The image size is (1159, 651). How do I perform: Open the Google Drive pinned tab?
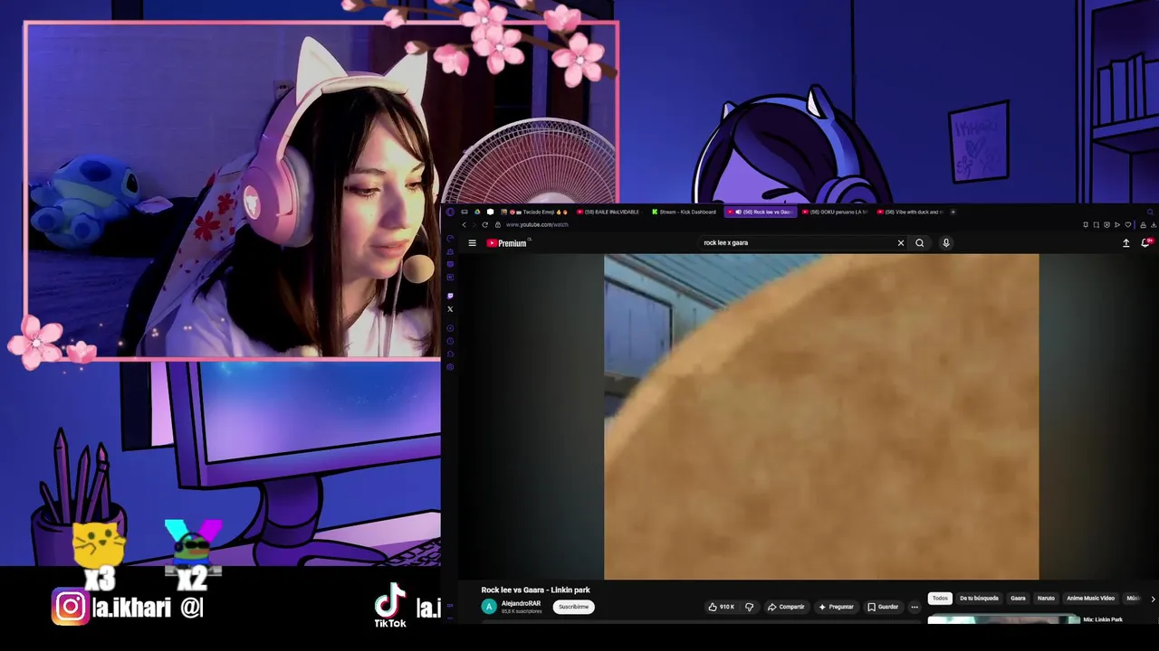[477, 212]
